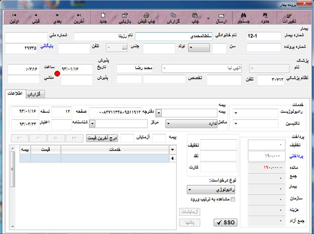Click the پرداختی payment link

(x=296, y=157)
